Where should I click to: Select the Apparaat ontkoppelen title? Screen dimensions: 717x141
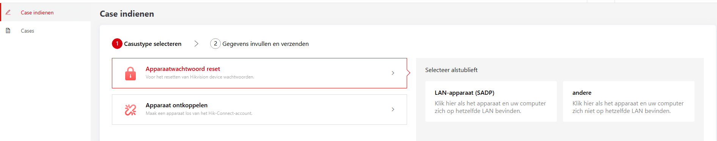tap(176, 105)
